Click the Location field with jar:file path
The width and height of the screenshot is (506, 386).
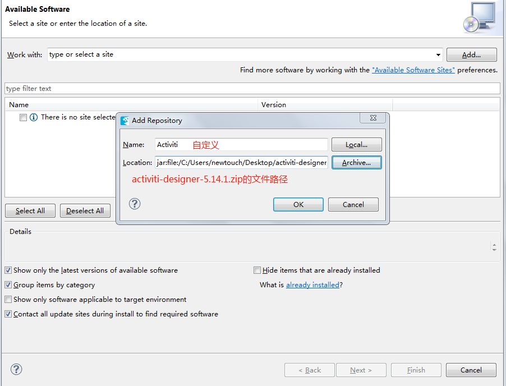point(241,162)
